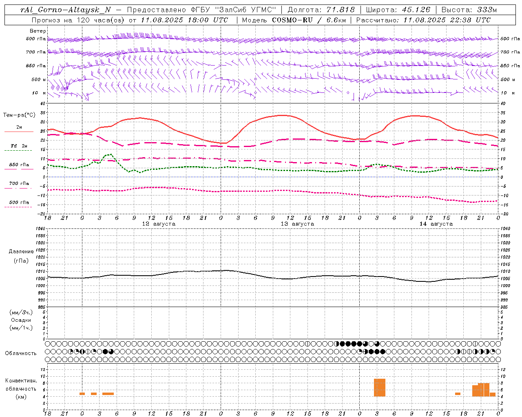The height and width of the screenshot is (417, 522).
Task: Click the Тем-ра(°C) axis label
Action: (x=19, y=115)
